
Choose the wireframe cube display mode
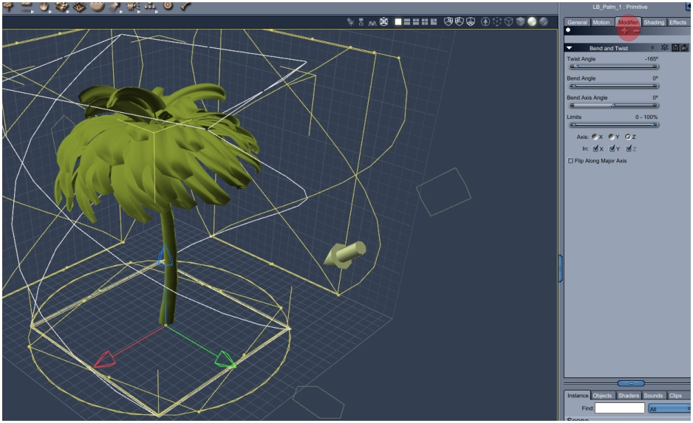click(509, 21)
